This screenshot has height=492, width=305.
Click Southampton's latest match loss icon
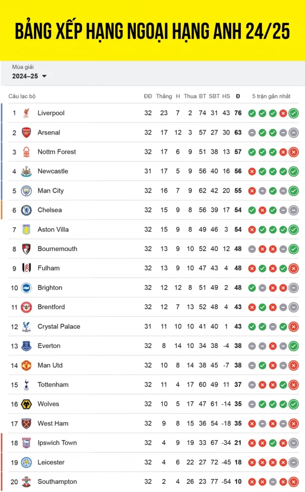pos(293,482)
